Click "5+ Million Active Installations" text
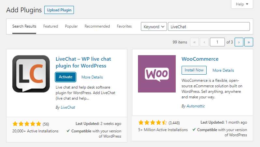The height and width of the screenshot is (147, 260). point(163,130)
